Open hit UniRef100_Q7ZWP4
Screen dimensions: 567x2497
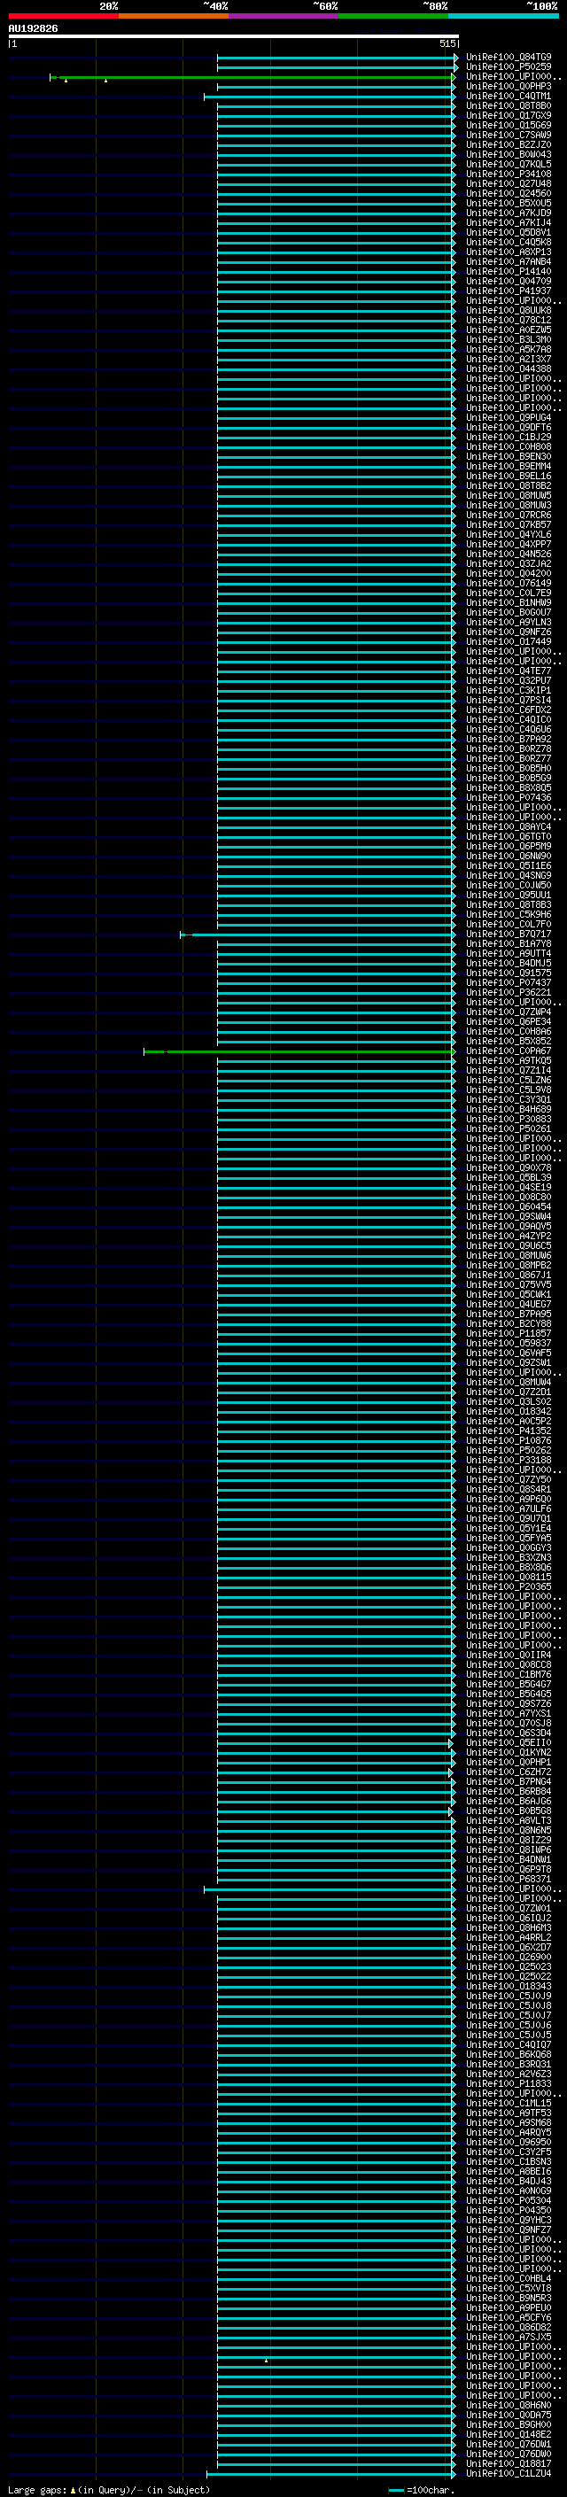tap(508, 1012)
